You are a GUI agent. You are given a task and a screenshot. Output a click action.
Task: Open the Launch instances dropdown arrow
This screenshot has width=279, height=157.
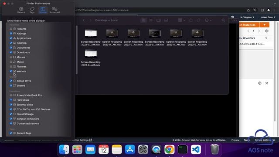[265, 25]
